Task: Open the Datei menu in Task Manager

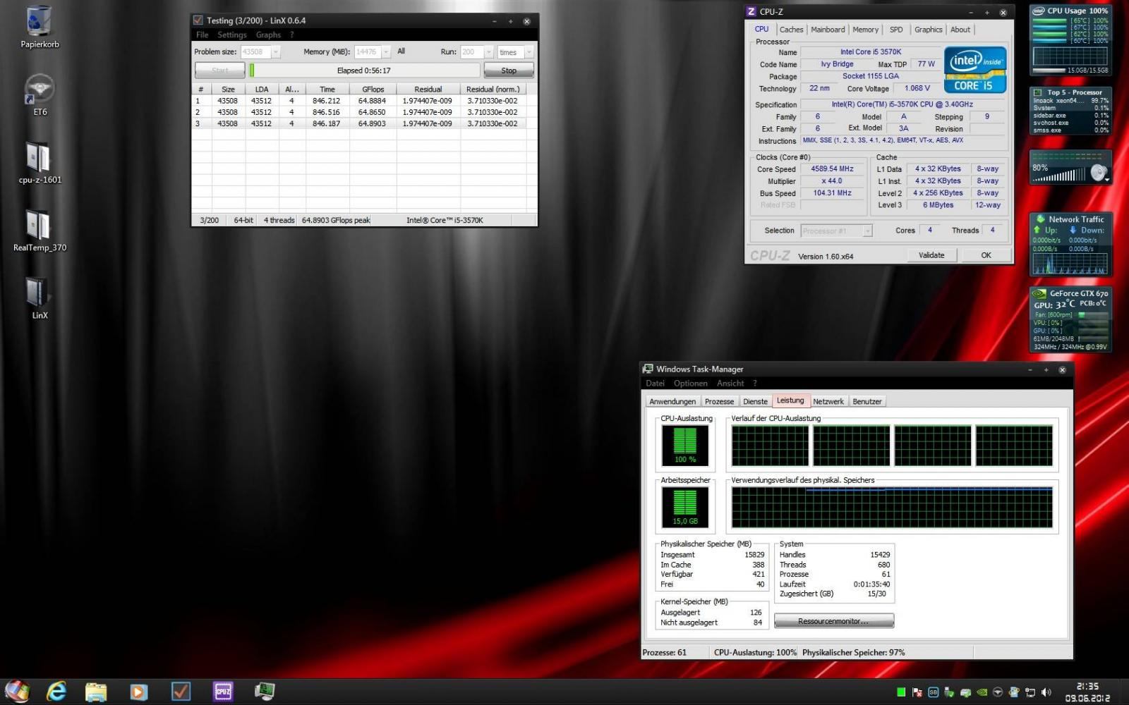Action: click(x=655, y=384)
